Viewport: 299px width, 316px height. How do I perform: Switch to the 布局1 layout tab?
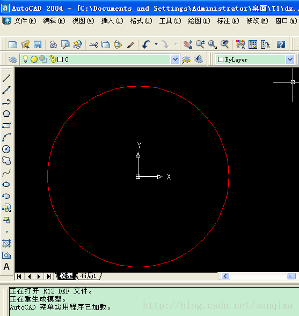pyautogui.click(x=88, y=276)
